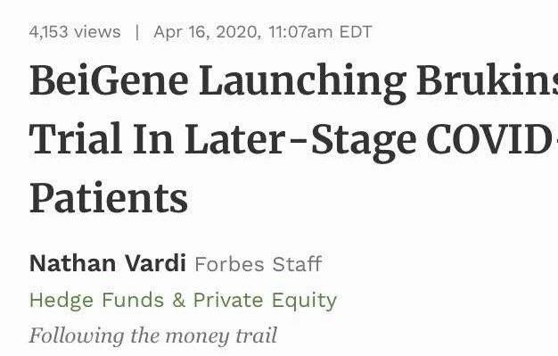Screen dimensions: 558x356
Task: Click the Forbes Staff label
Action: (x=258, y=264)
